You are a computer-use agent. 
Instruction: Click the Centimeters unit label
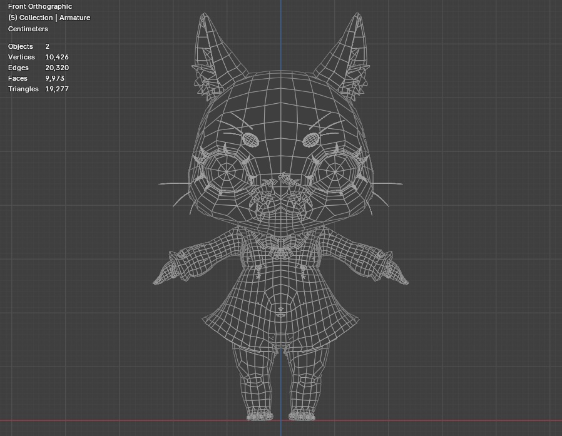point(28,29)
